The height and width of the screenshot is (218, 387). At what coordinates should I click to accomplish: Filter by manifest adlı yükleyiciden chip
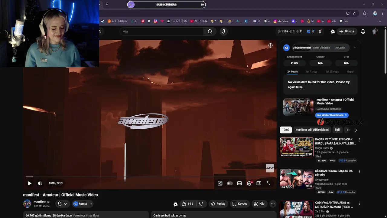[312, 130]
